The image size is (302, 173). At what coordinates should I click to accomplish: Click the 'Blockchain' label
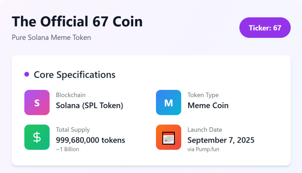pyautogui.click(x=71, y=95)
